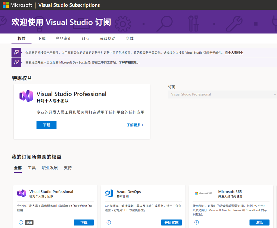Open info icon on Azure DevOps card

pyautogui.click(x=109, y=222)
